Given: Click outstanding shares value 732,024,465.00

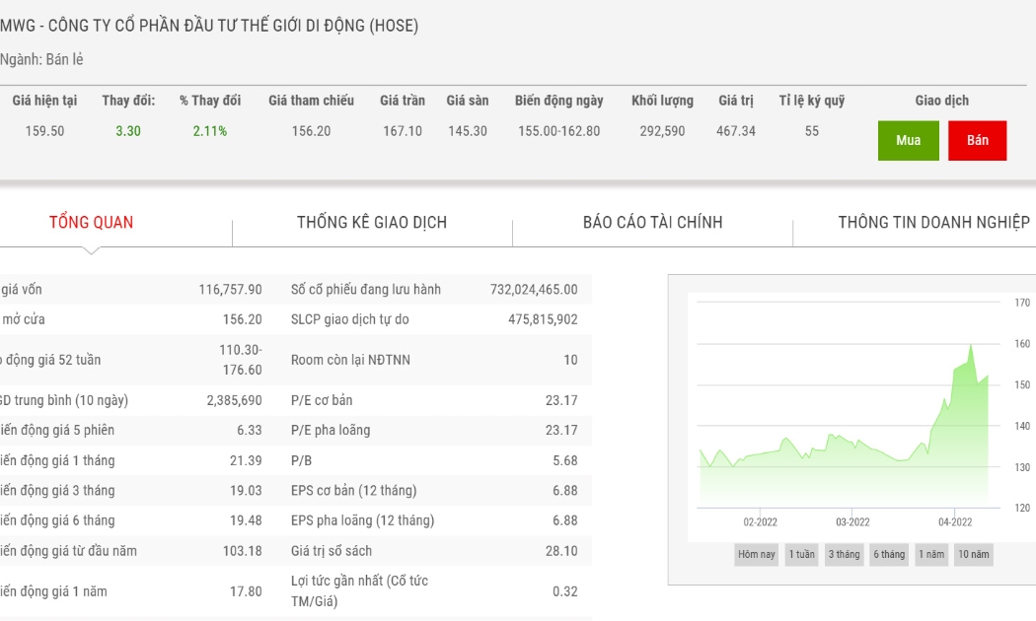Looking at the screenshot, I should 534,290.
